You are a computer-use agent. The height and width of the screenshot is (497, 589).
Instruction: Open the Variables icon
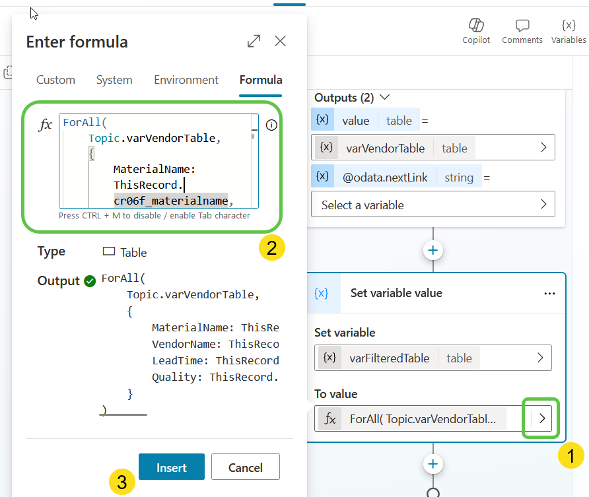568,31
